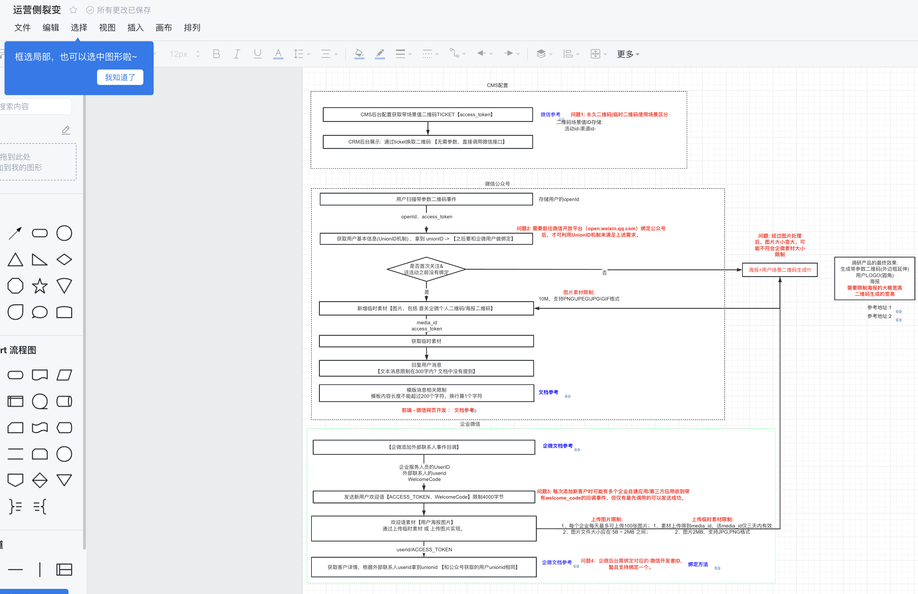The image size is (918, 594).
Task: Select the flowchart internal storage shape
Action: pyautogui.click(x=15, y=401)
